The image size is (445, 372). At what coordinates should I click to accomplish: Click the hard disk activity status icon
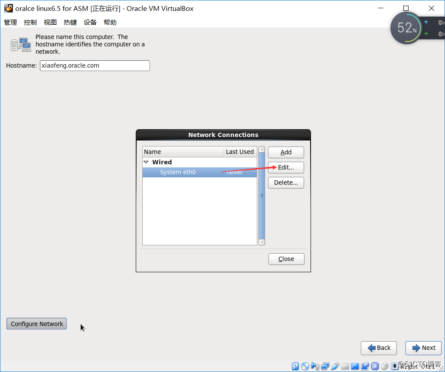295,366
